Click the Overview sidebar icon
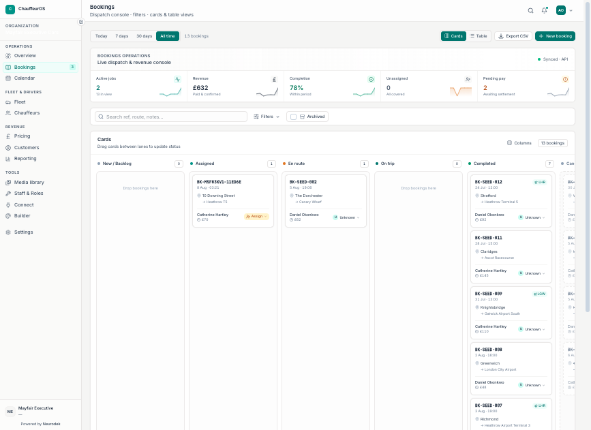 pyautogui.click(x=8, y=56)
